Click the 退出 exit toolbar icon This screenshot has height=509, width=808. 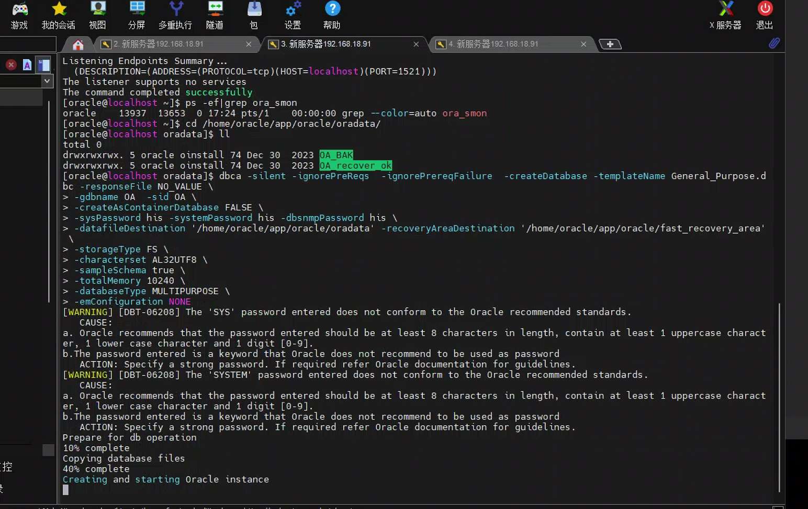[x=765, y=16]
